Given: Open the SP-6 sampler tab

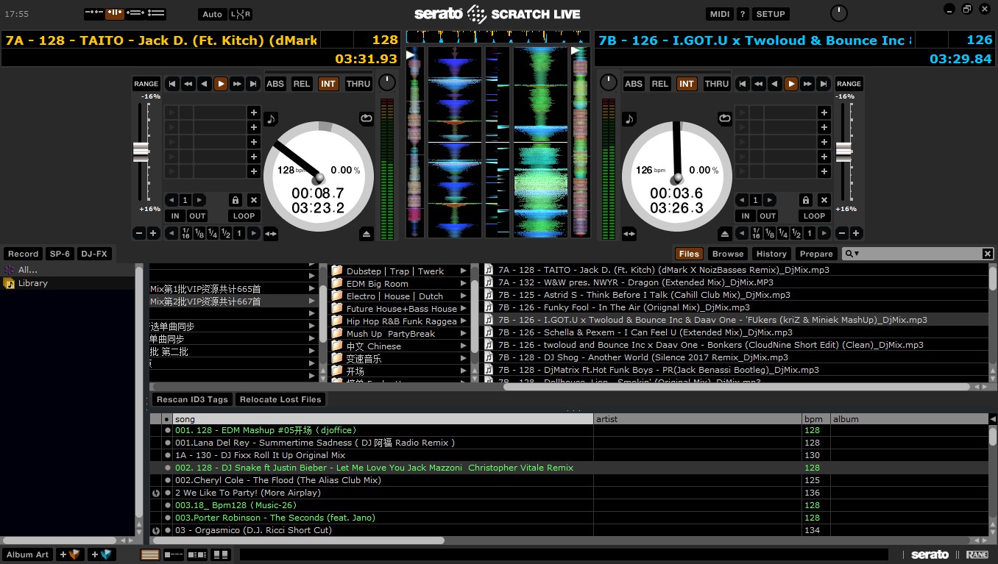Looking at the screenshot, I should click(x=60, y=254).
